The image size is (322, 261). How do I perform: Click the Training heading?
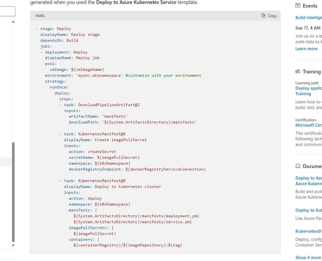(x=312, y=71)
